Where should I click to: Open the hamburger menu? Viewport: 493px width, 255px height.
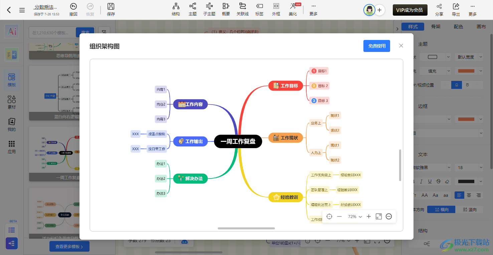[22, 10]
